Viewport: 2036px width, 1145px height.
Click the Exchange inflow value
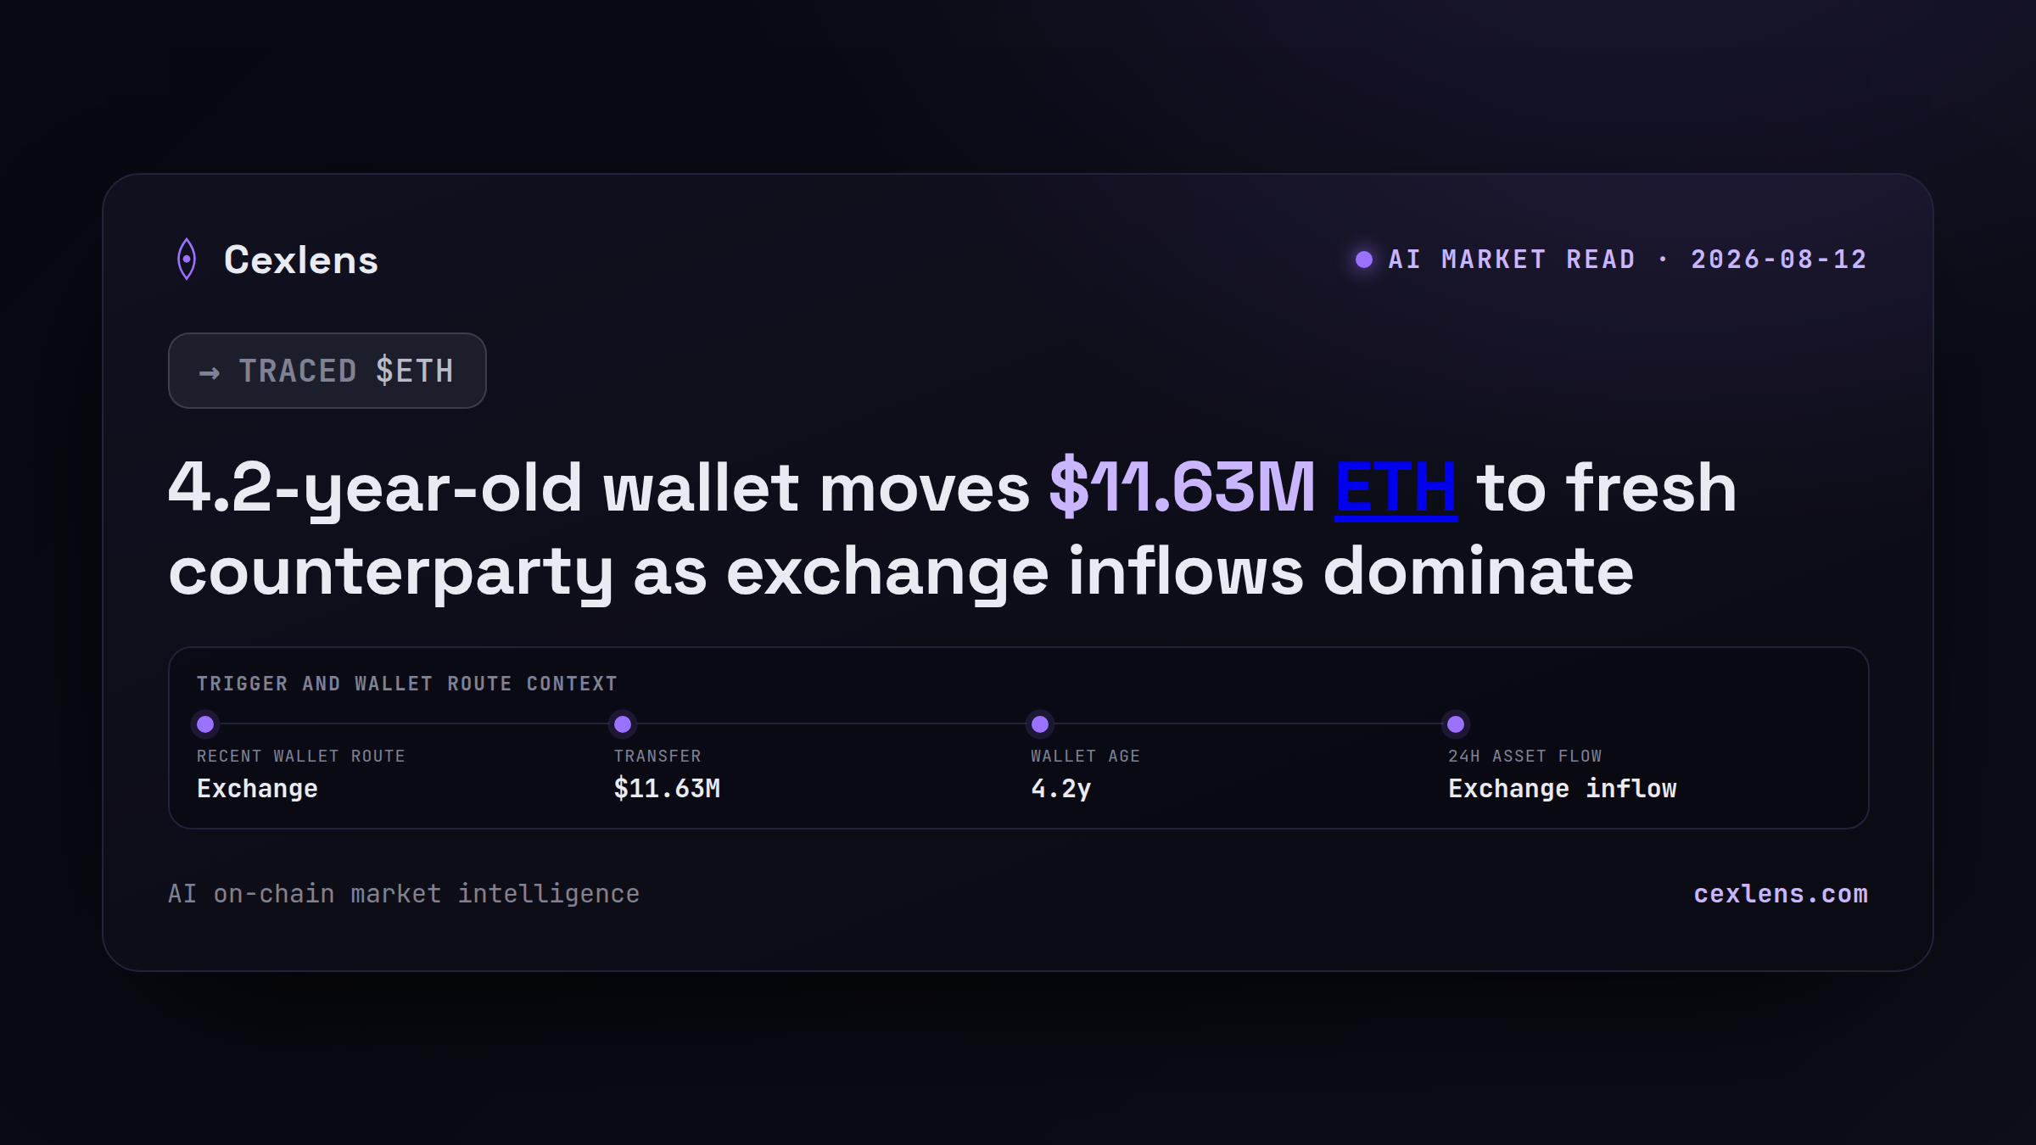[x=1563, y=789]
